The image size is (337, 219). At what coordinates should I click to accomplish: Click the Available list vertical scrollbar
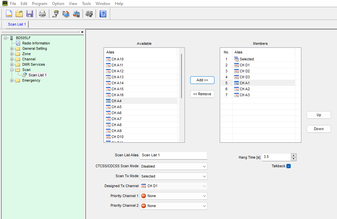tap(181, 76)
